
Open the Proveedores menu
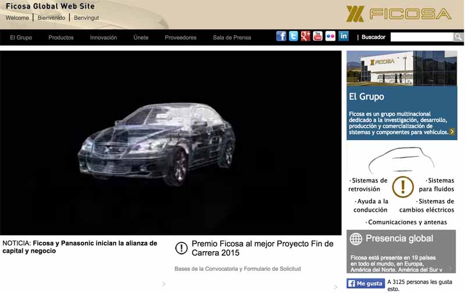(x=181, y=38)
